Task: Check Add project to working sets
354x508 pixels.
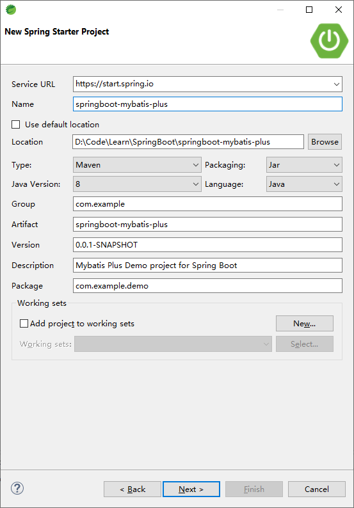Action: point(24,323)
